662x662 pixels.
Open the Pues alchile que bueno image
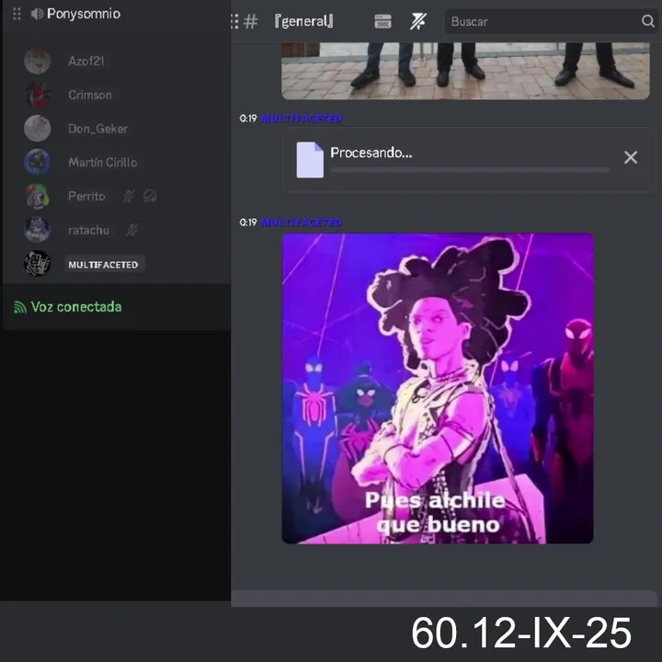(x=438, y=388)
